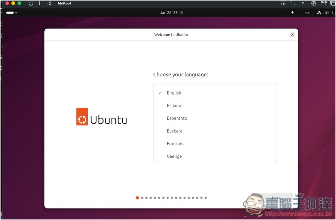The height and width of the screenshot is (220, 336).
Task: Click the muted volume icon in the top panel
Action: coord(326,12)
